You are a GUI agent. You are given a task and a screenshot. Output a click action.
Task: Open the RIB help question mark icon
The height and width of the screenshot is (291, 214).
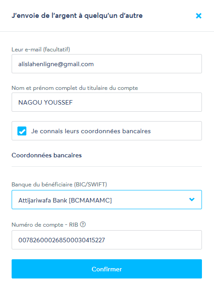pyautogui.click(x=83, y=224)
